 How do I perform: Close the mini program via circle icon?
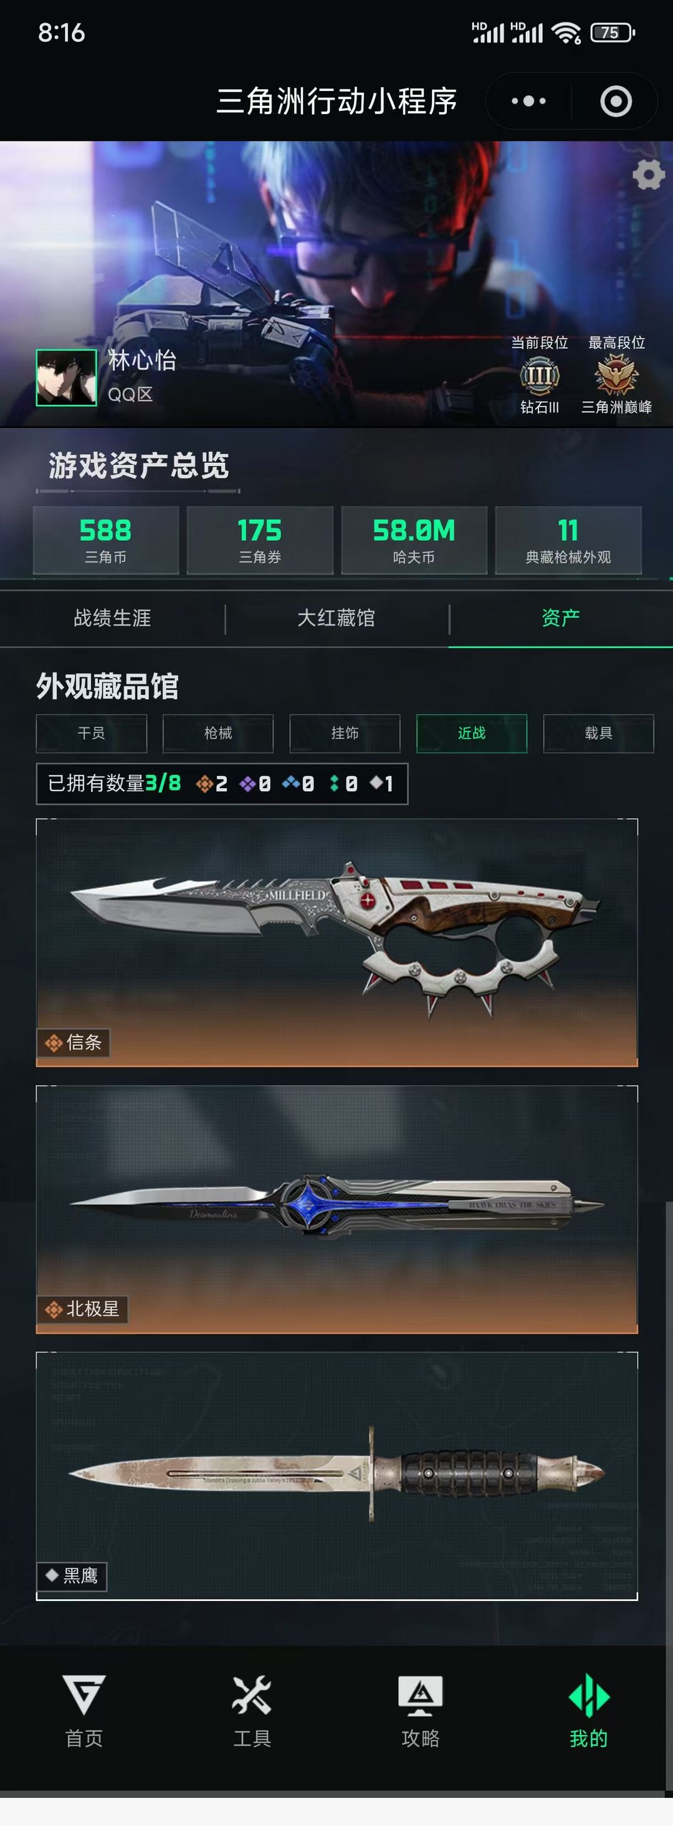pyautogui.click(x=616, y=102)
